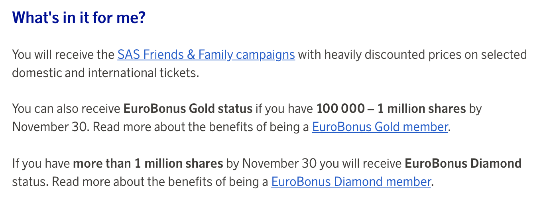Click "You will receive the" opening text
The image size is (547, 205).
[x=63, y=54]
